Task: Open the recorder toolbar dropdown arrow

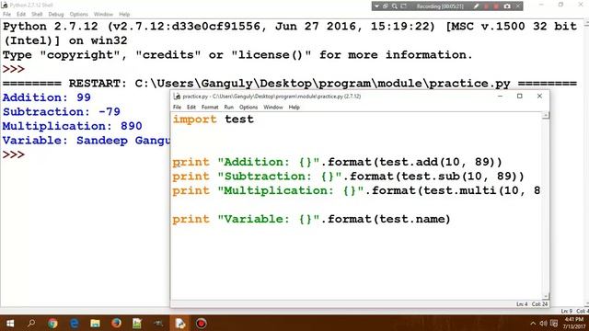Action: coord(376,6)
